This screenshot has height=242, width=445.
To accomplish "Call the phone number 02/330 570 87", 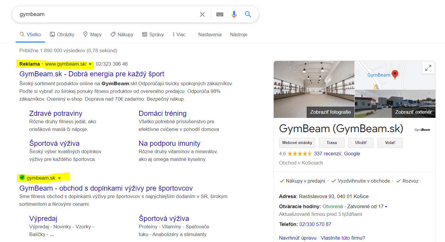I will point(315,224).
